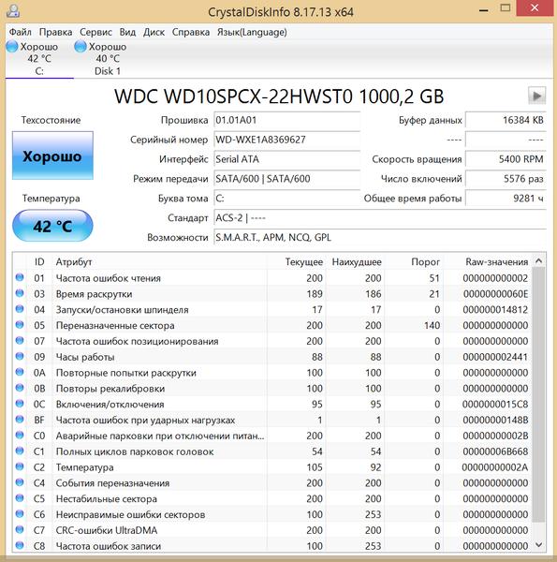
Task: Select the CRC-ошибки UltraDMA attribute text
Action: click(x=107, y=530)
